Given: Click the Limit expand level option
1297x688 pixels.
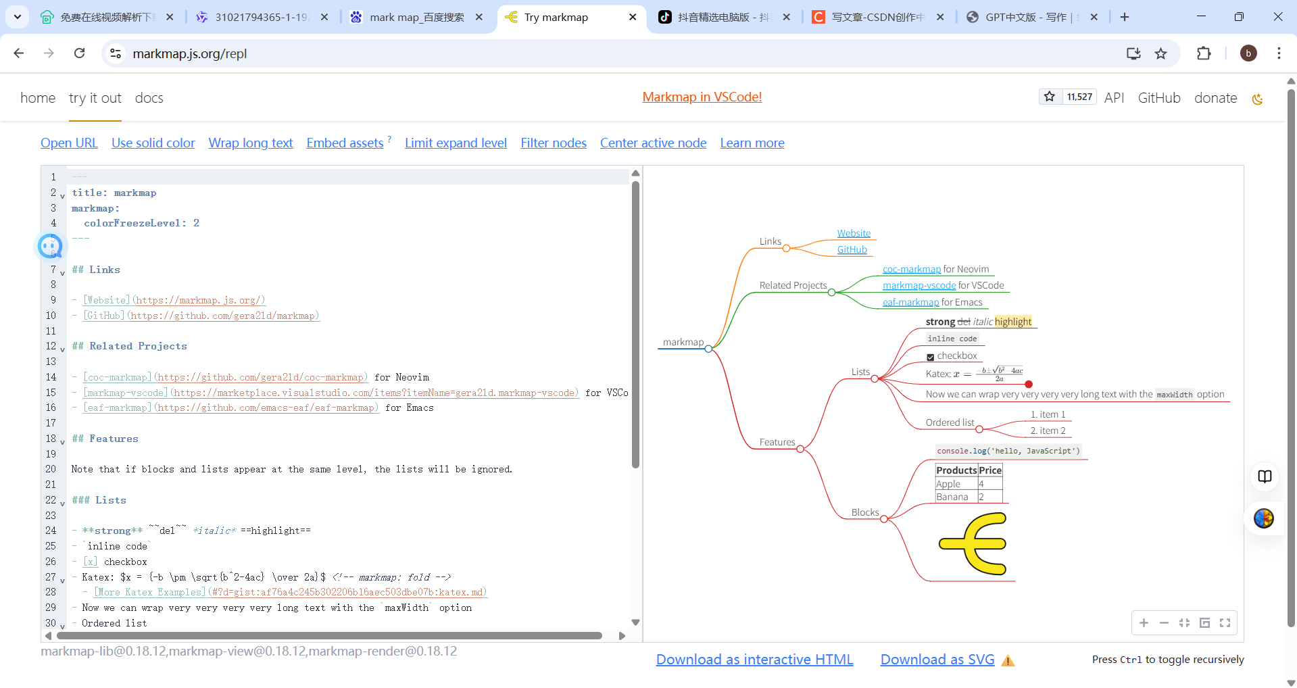Looking at the screenshot, I should [456, 143].
